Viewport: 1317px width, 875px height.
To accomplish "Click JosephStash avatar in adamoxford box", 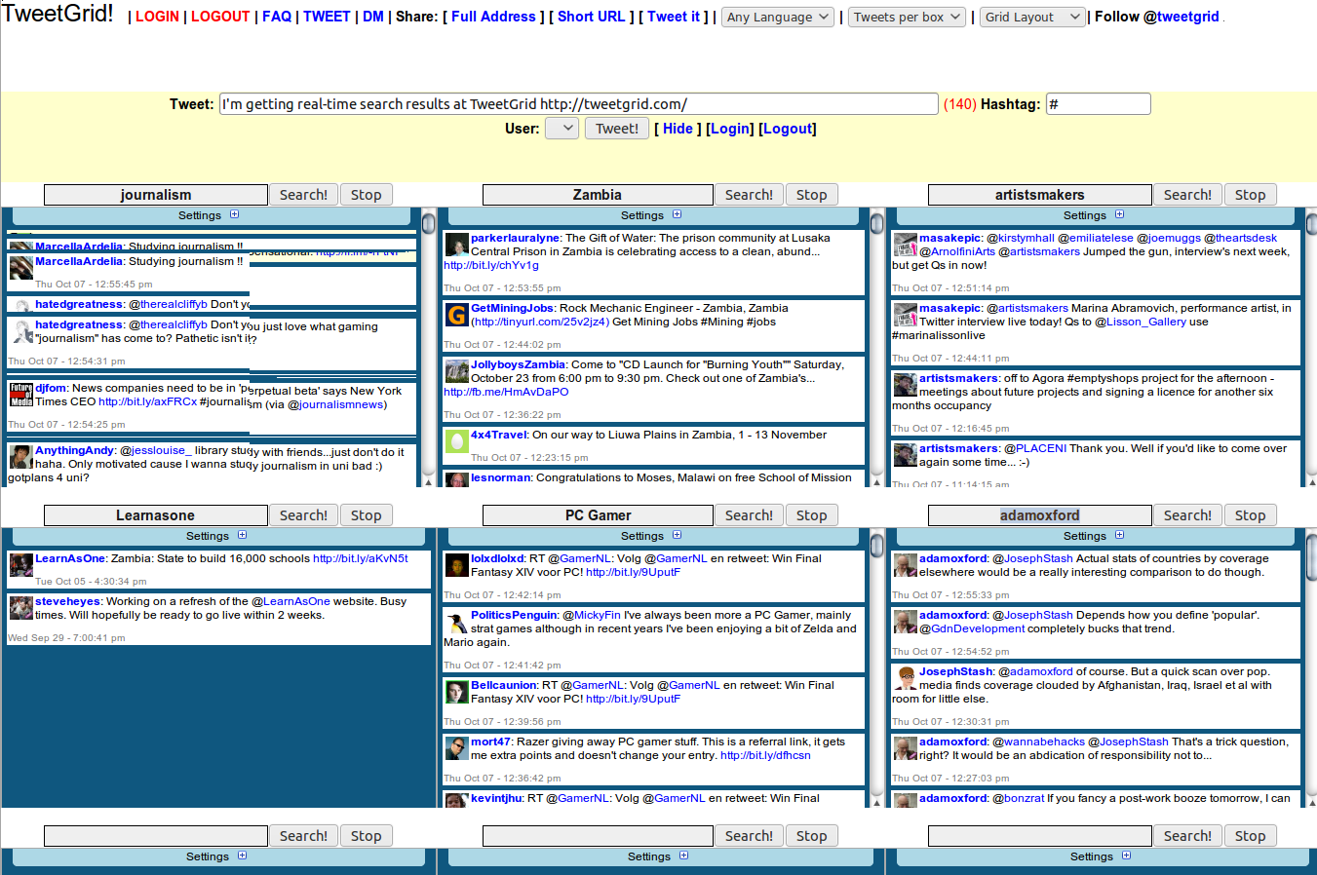I will (x=905, y=678).
